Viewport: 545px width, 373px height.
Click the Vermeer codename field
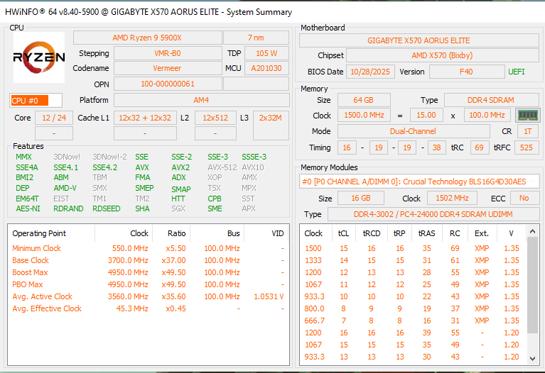(x=168, y=68)
